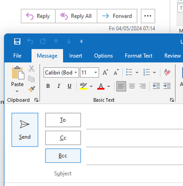Click the Send button
This screenshot has height=186, width=183.
(25, 130)
